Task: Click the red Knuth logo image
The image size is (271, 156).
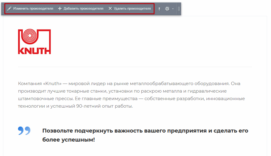Action: click(x=34, y=41)
